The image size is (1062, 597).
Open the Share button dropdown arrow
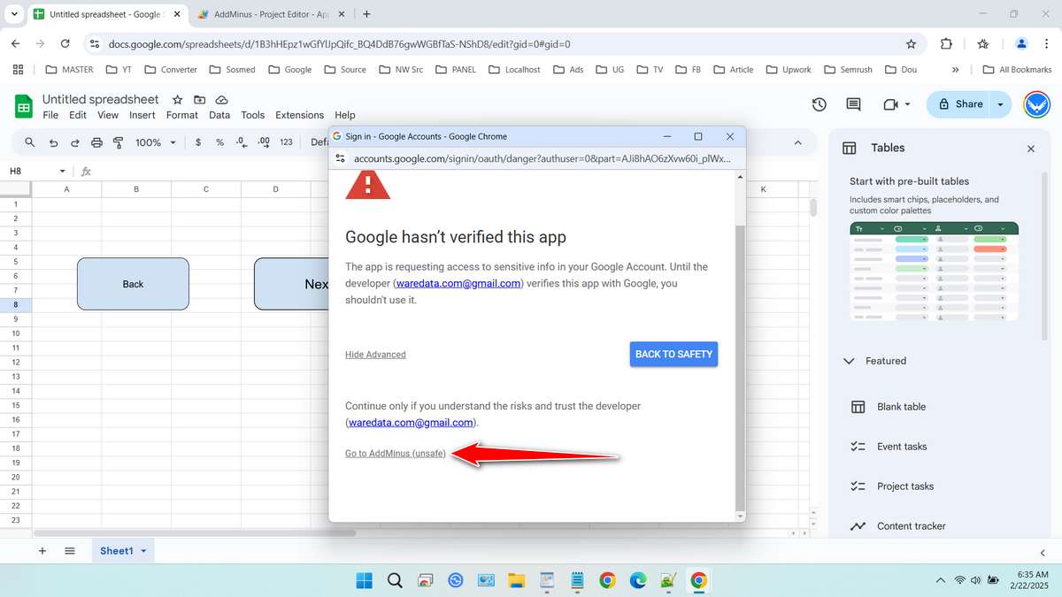(x=1001, y=103)
